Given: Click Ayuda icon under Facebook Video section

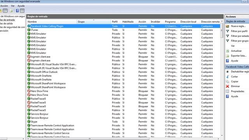Looking at the screenshot, I should 228,96.
